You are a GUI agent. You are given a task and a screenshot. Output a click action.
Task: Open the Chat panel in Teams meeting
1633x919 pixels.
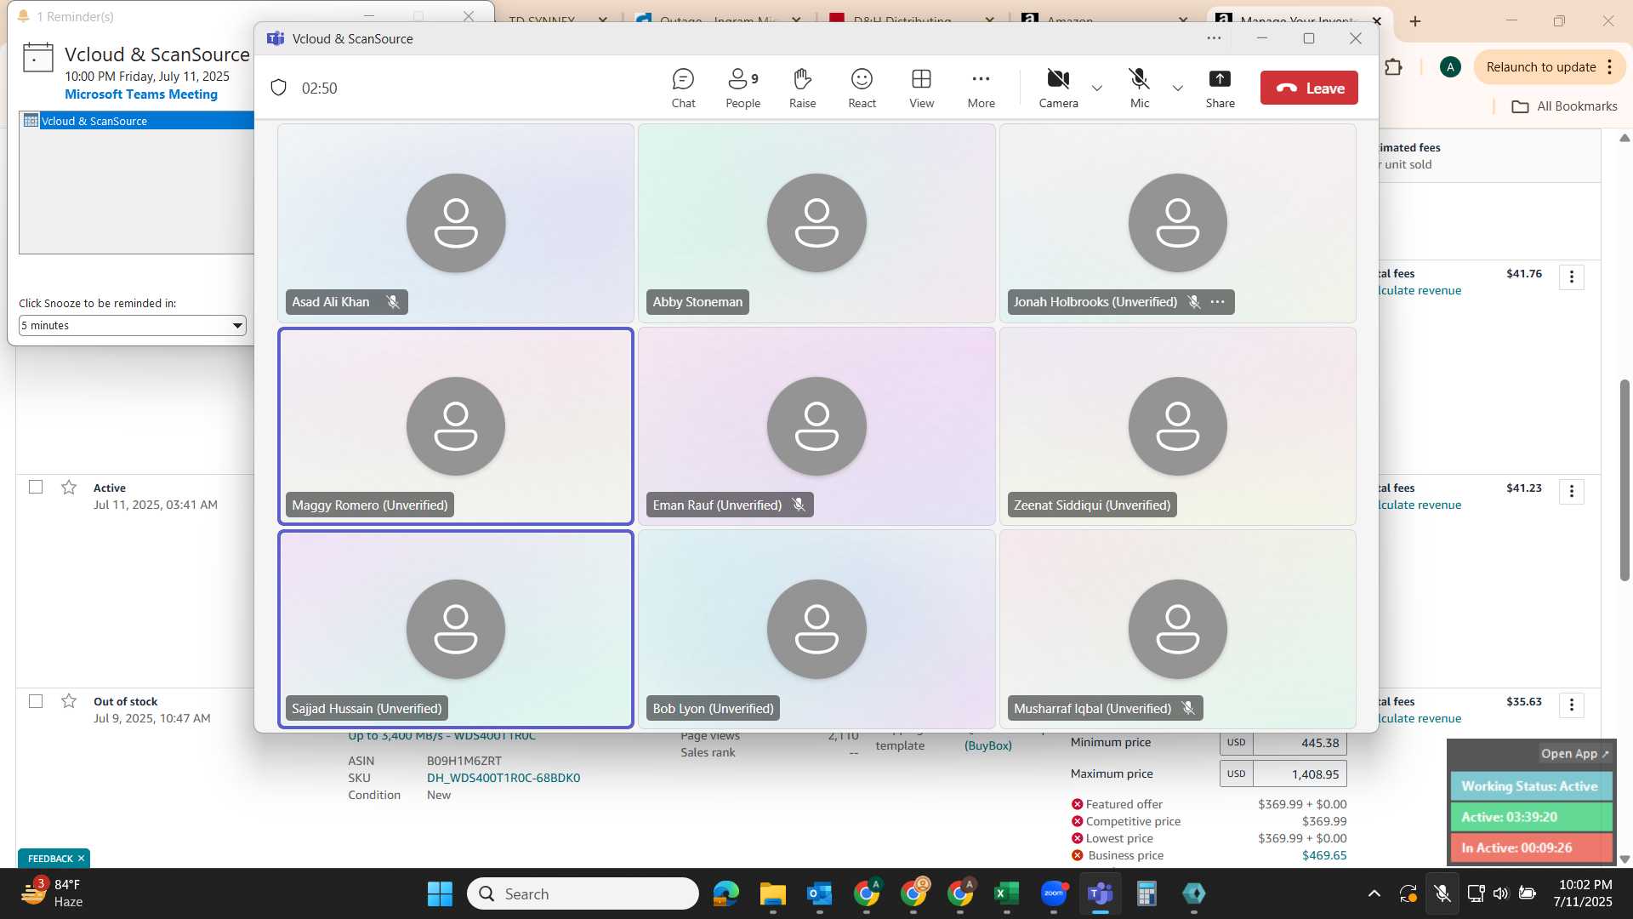(x=683, y=88)
